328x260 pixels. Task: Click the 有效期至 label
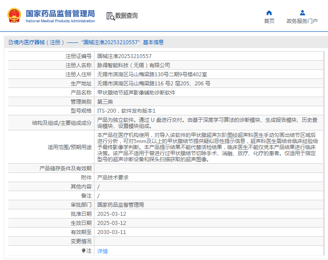click(81, 232)
